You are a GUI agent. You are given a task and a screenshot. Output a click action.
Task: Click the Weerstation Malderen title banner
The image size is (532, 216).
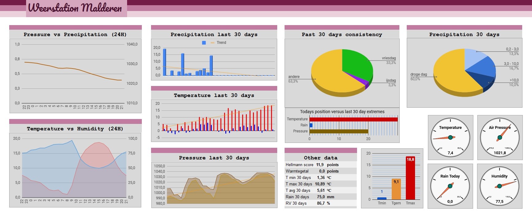(76, 8)
